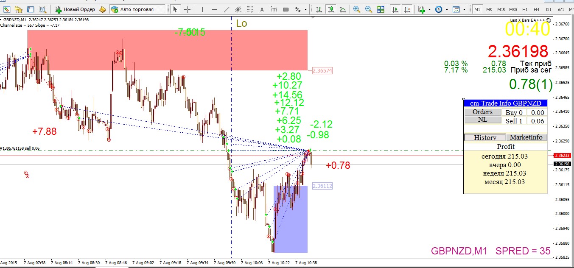Screen dimensions: 574x268
Task: Open the Market Watch window icon
Action: tap(7, 9)
